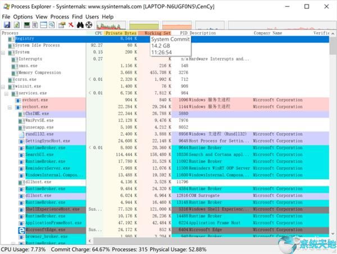Click the View DLLs/Handles toolbar icon
The width and height of the screenshot is (337, 254).
tap(52, 25)
